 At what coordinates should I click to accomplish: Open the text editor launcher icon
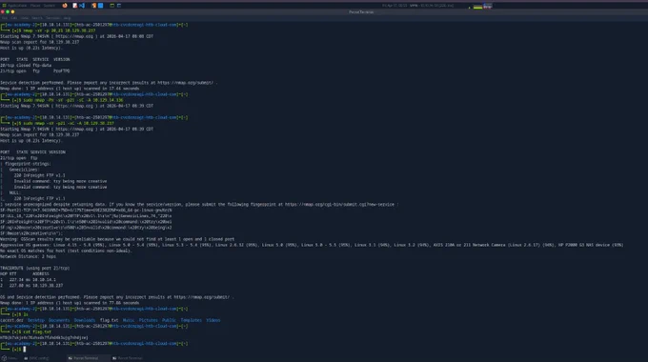coord(74,6)
